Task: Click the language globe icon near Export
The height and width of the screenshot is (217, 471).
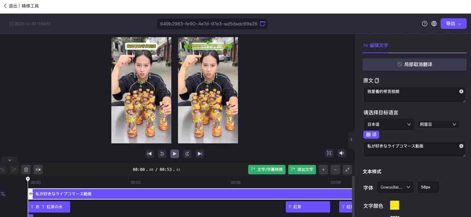Action: (x=434, y=23)
